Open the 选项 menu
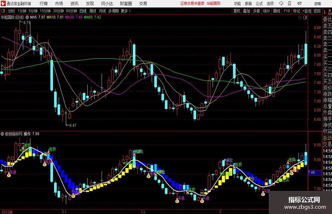Screen dimensions: 332x214 coord(270,4)
